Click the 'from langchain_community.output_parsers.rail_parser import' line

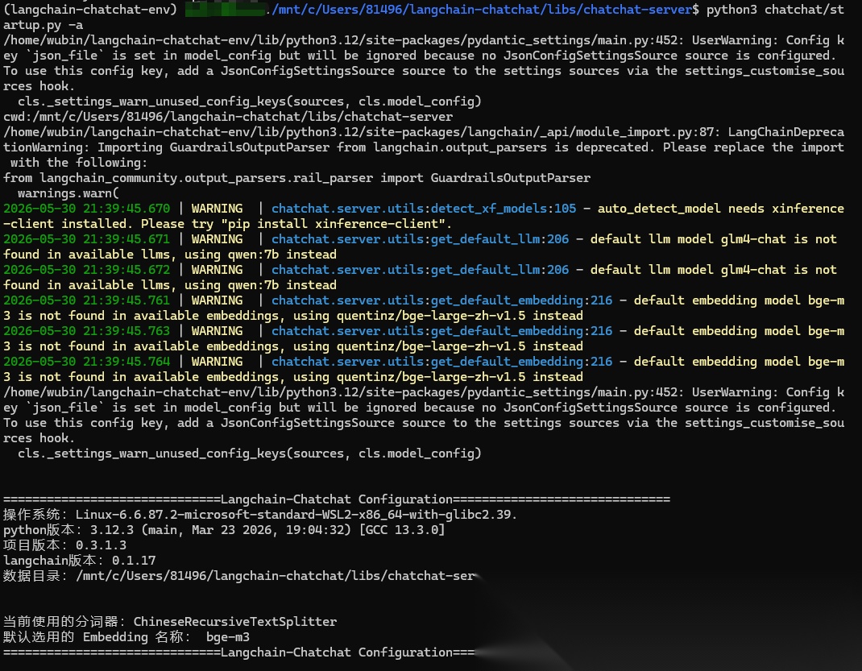coord(296,178)
